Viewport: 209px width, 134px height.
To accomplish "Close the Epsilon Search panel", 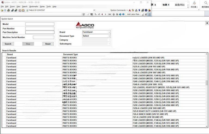I will 207,23.
